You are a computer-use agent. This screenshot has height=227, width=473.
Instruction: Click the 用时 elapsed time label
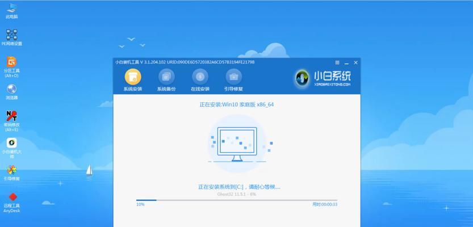pos(325,204)
